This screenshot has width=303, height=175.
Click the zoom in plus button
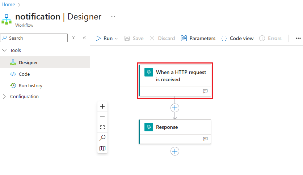coord(102,106)
